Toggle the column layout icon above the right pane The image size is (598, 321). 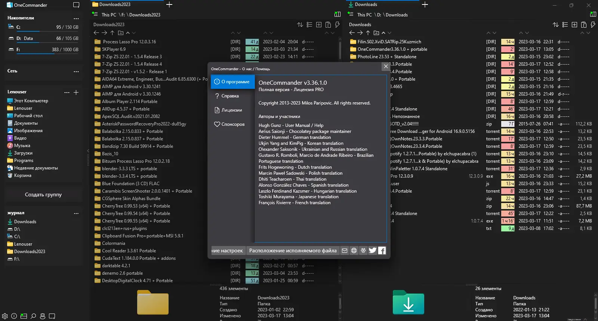[593, 14]
